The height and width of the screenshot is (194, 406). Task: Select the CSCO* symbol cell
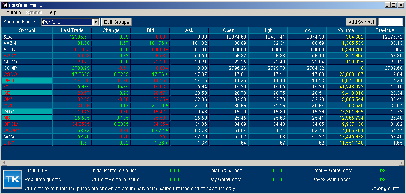pyautogui.click(x=27, y=74)
